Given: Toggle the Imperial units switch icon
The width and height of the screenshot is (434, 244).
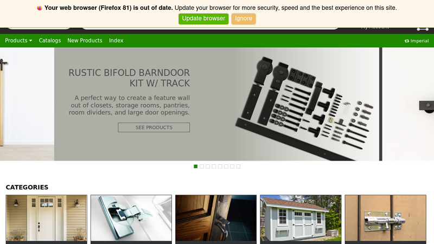Looking at the screenshot, I should click(x=406, y=41).
